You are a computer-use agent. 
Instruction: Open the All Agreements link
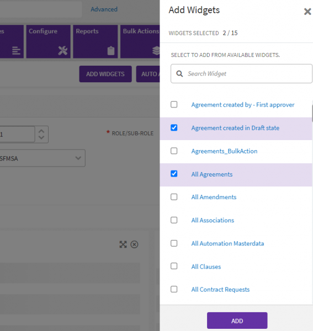212,174
